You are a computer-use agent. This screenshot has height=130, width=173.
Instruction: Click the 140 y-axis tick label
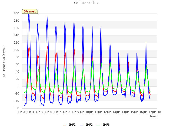(16, 35)
